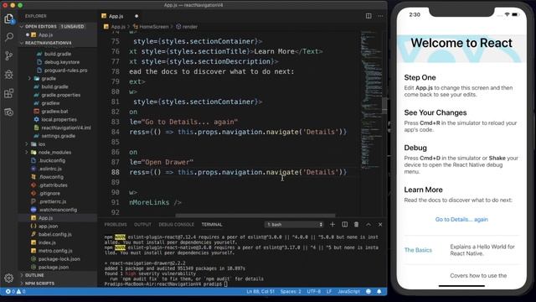This screenshot has width=536, height=302.
Task: Open .eslintrc.js file
Action: click(x=50, y=169)
